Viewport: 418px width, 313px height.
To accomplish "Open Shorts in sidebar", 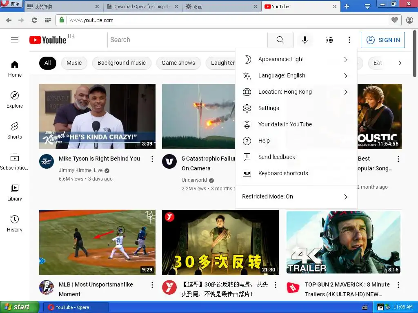I will click(x=15, y=131).
